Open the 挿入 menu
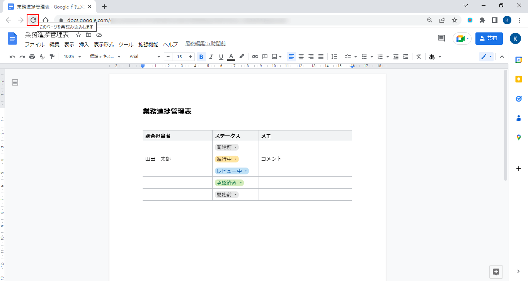 tap(84, 44)
